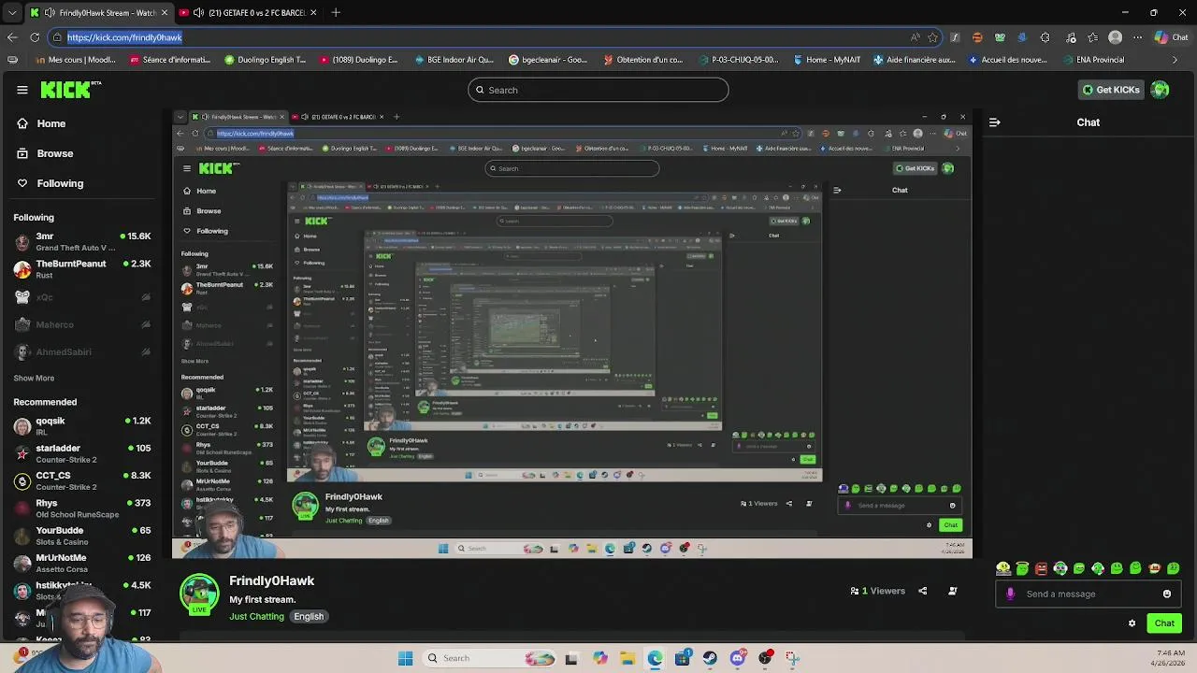
Task: Open a new browser tab
Action: (x=336, y=13)
